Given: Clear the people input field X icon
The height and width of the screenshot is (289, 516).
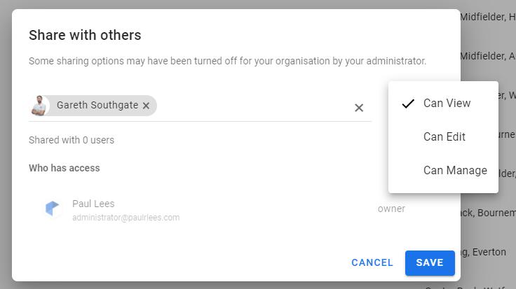Looking at the screenshot, I should pyautogui.click(x=359, y=108).
